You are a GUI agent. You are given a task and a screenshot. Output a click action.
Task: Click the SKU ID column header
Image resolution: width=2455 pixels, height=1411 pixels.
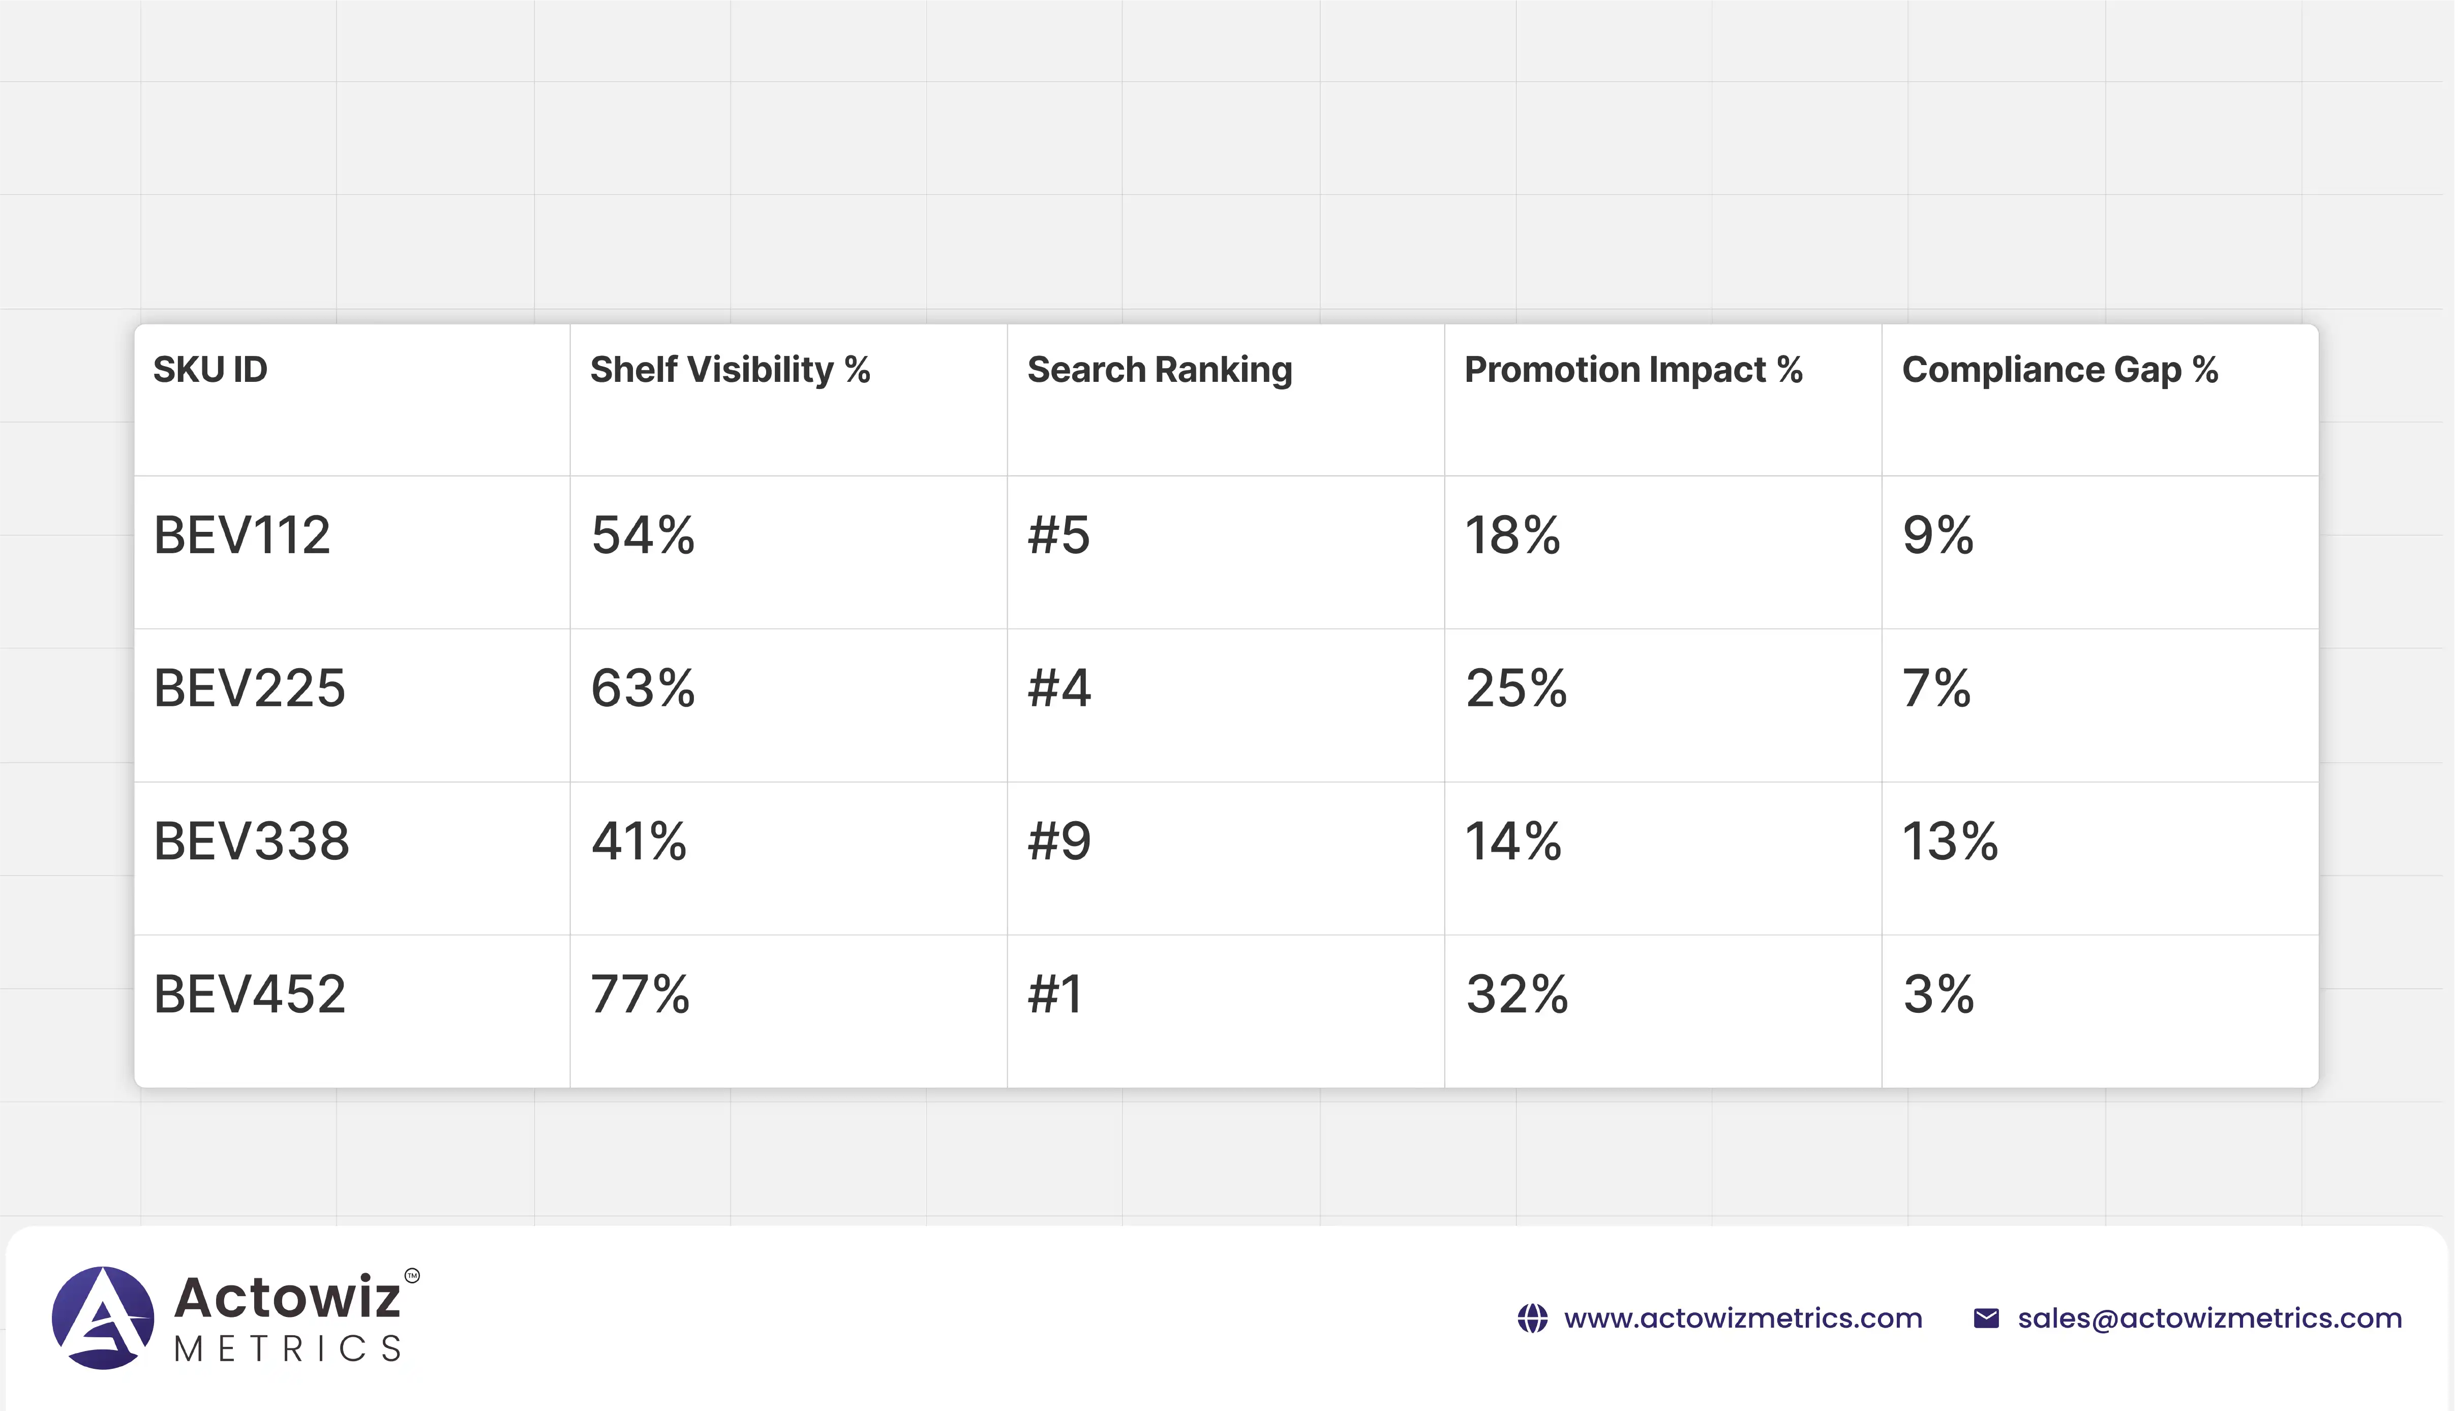210,369
